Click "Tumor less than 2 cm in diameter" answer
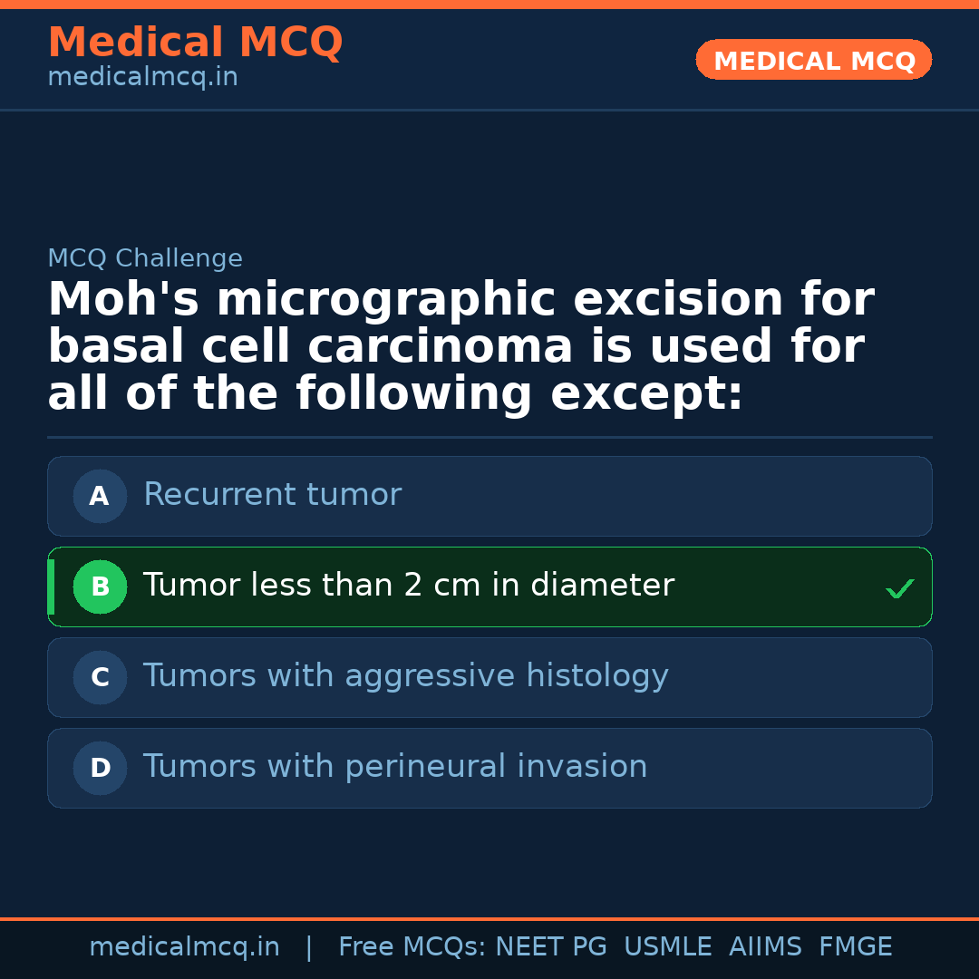The height and width of the screenshot is (979, 979). [x=408, y=586]
